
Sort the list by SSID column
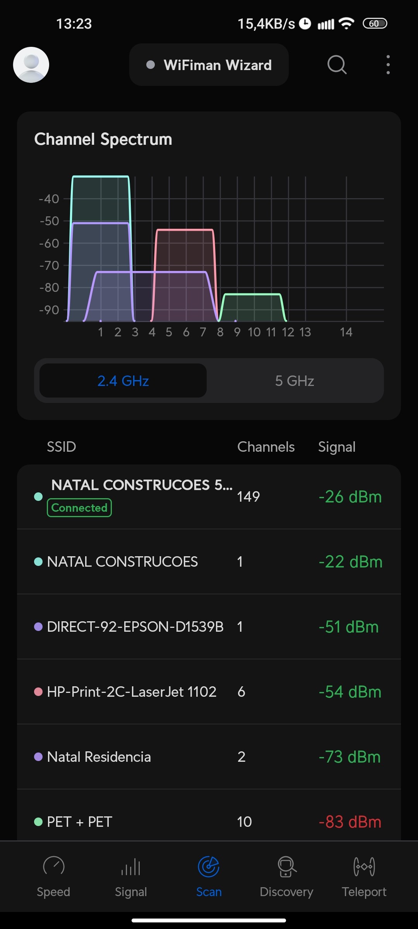point(61,447)
